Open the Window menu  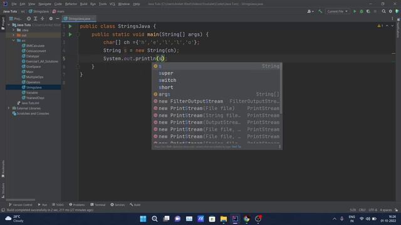click(124, 4)
